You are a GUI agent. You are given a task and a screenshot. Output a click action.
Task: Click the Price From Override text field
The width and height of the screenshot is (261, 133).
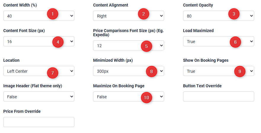[39, 122]
